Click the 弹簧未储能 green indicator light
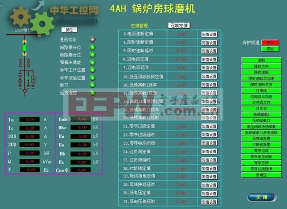Image resolution: width=287 pixels, height=209 pixels. coord(92,63)
